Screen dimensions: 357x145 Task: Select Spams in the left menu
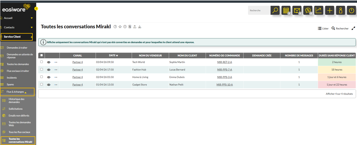point(10,85)
